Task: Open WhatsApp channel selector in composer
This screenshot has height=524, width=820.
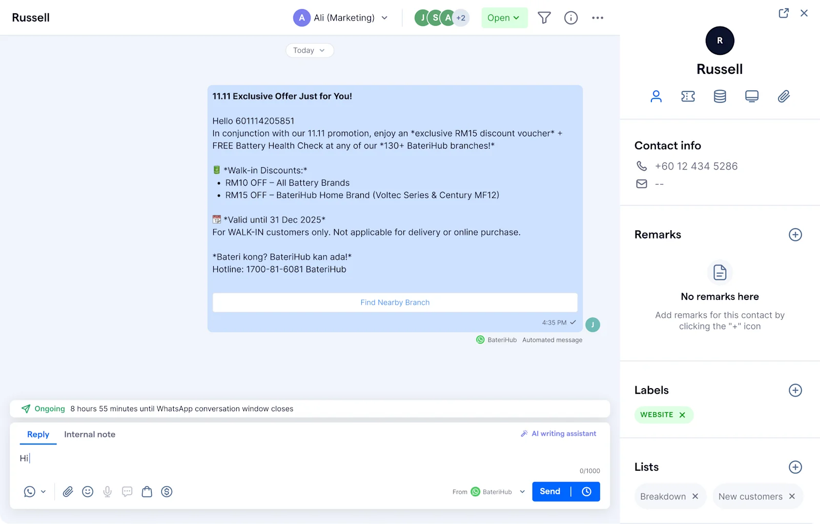Action: [35, 492]
